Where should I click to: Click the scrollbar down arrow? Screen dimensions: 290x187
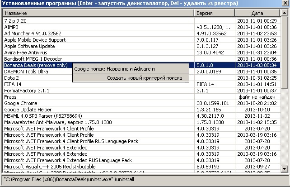click(284, 168)
